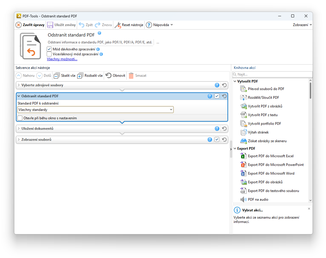Click info icon for Mód dávkového zpracování

point(98,49)
